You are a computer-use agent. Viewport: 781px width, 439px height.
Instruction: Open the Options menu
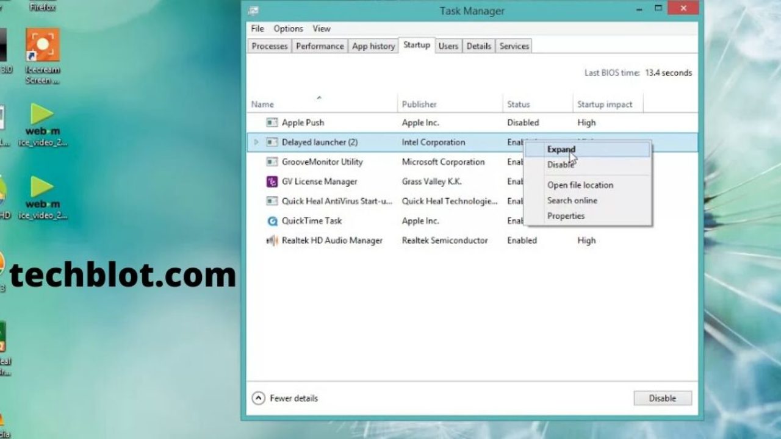pyautogui.click(x=288, y=29)
